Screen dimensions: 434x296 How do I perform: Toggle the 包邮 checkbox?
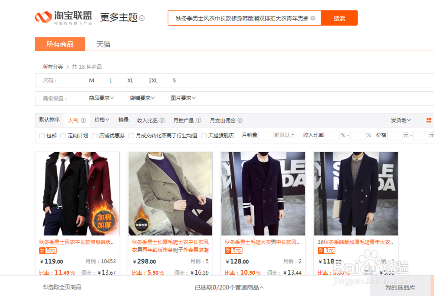click(x=42, y=136)
